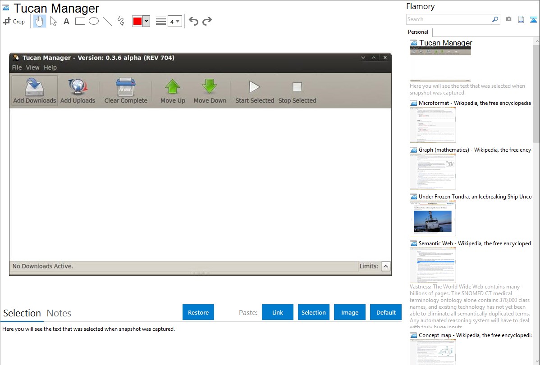Image resolution: width=540 pixels, height=365 pixels.
Task: Open Tucan Manager snapshot thumbnail
Action: 440,63
